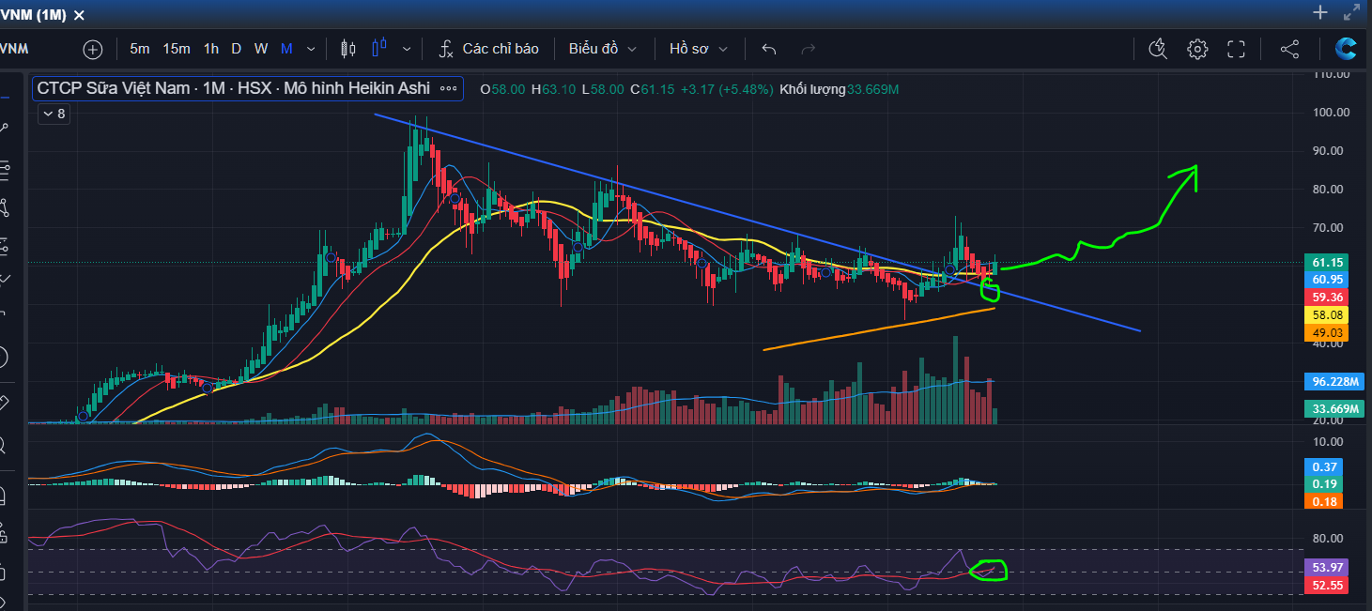Open legend more options three dots

click(x=449, y=88)
